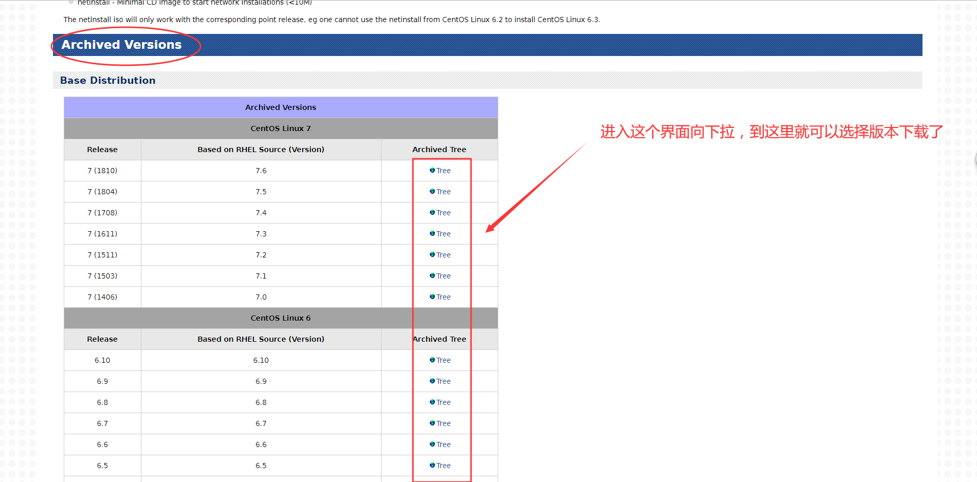Click the netinstall iso note paragraph
The width and height of the screenshot is (977, 482).
(332, 20)
